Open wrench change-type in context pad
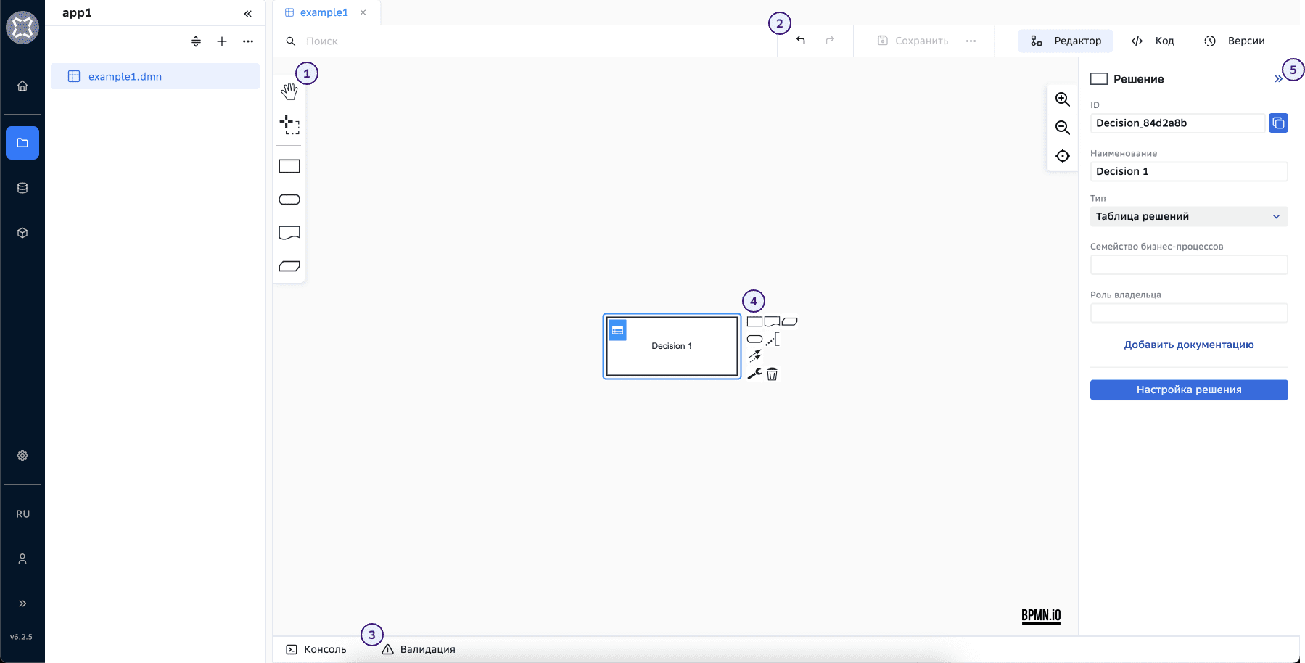The image size is (1305, 663). 754,374
